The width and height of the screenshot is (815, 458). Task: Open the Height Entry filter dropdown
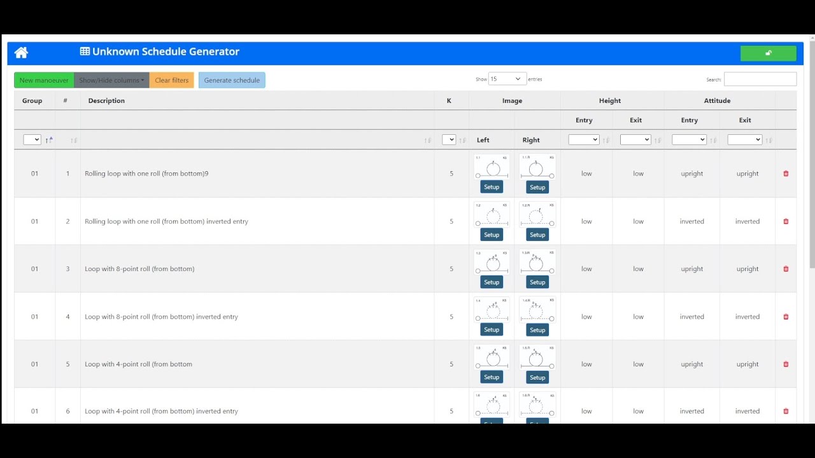click(584, 140)
